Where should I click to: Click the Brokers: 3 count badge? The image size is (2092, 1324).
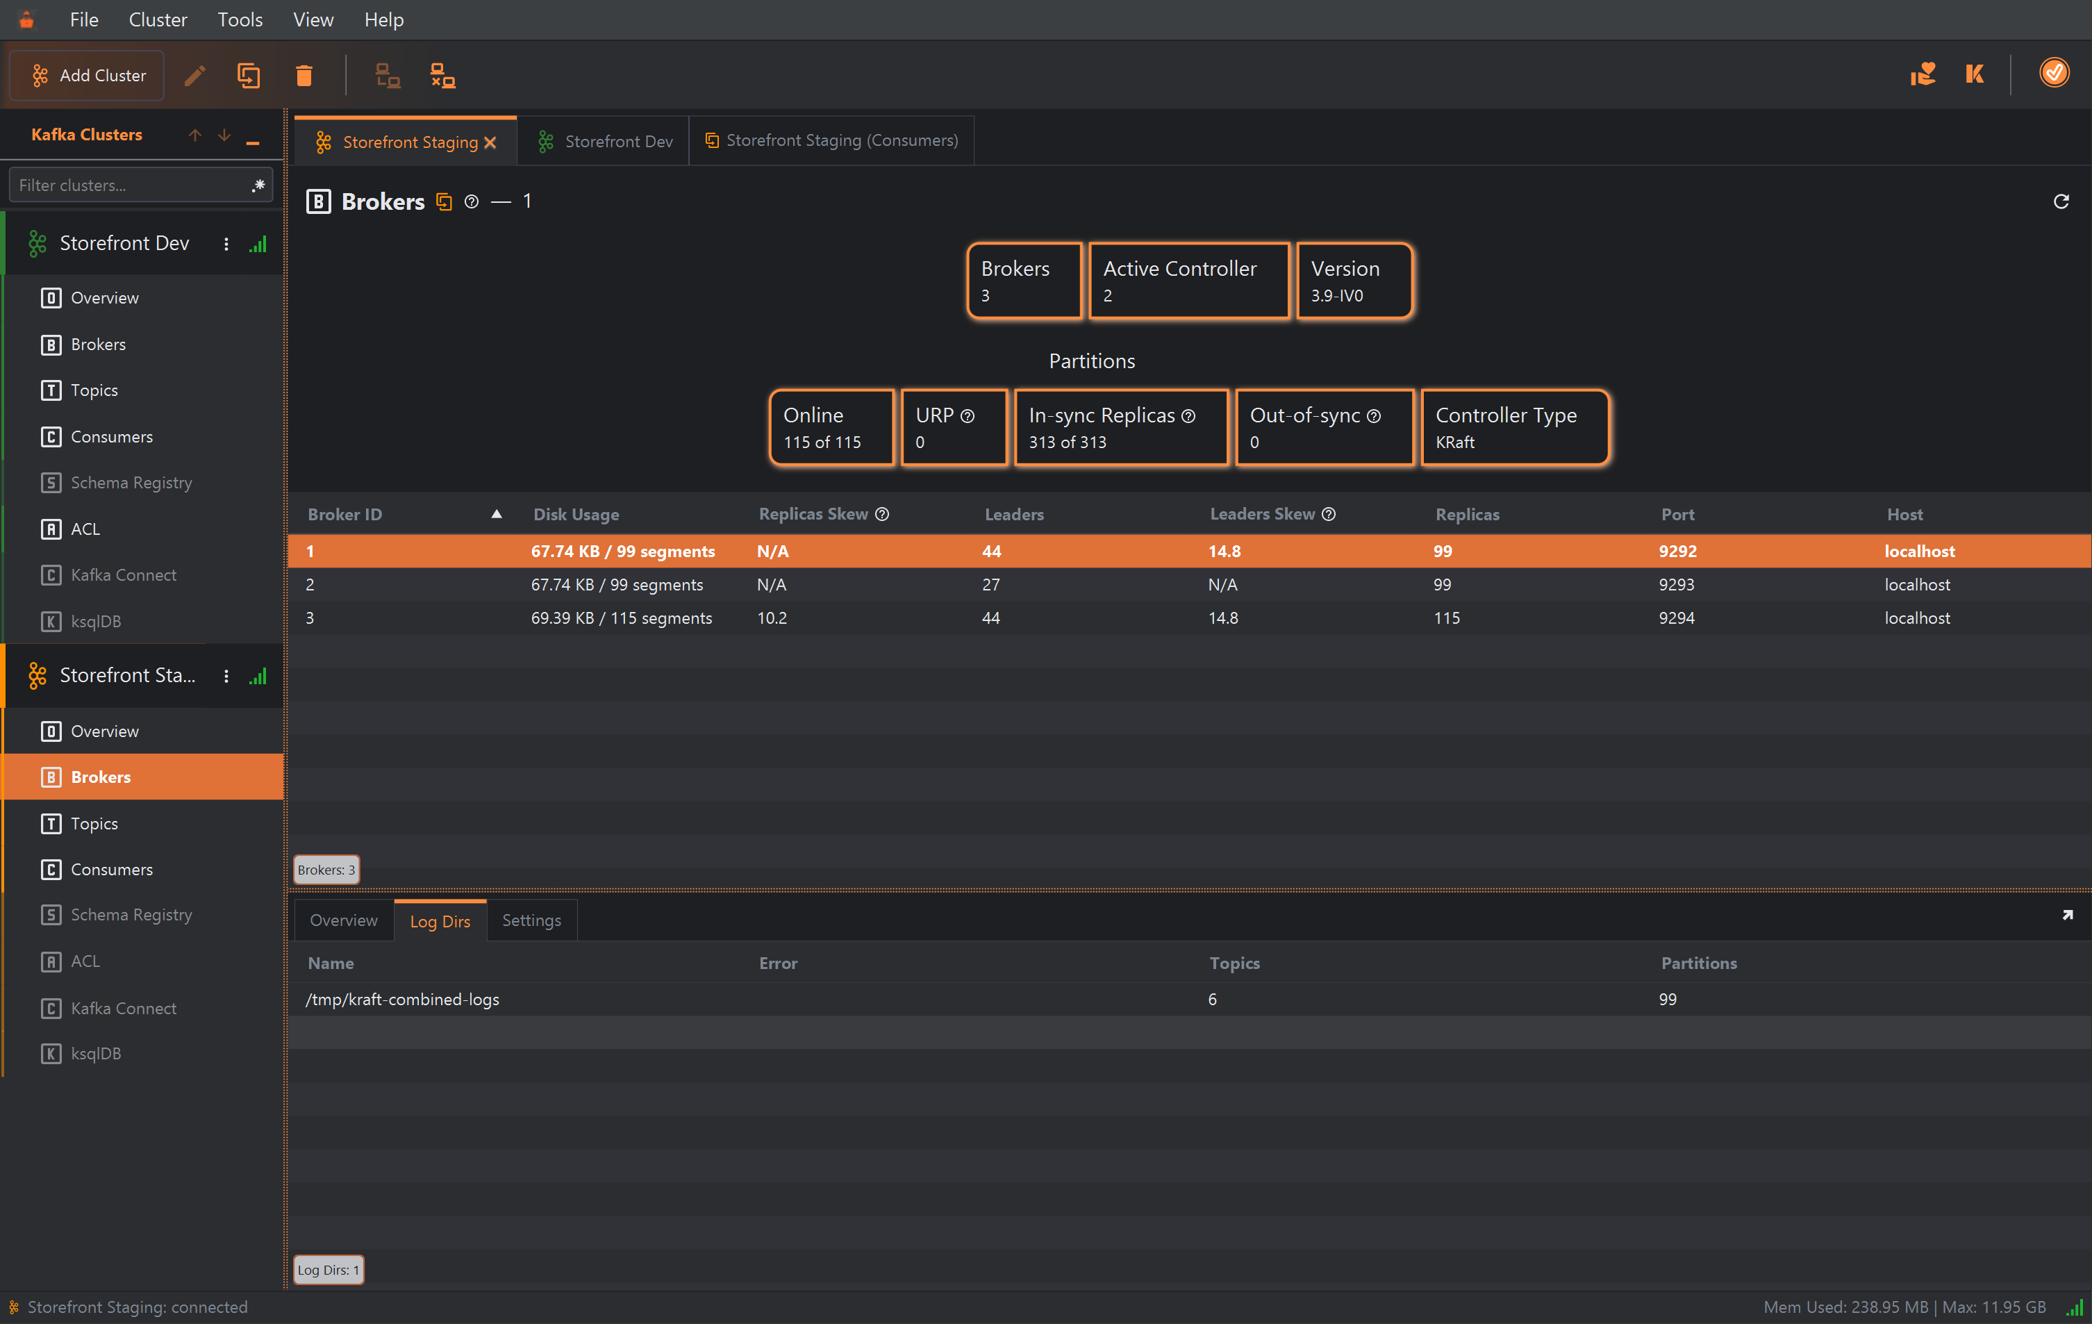pyautogui.click(x=326, y=870)
